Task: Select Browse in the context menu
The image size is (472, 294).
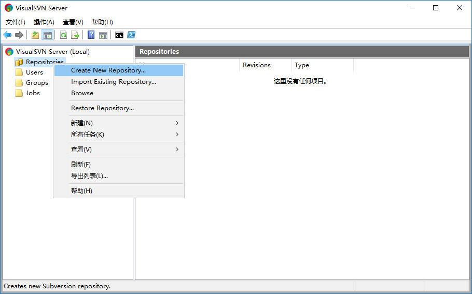Action: 119,93
